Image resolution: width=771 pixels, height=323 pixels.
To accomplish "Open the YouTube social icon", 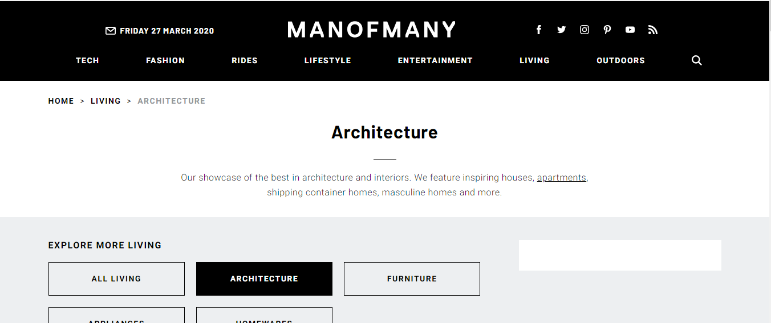I will click(630, 30).
